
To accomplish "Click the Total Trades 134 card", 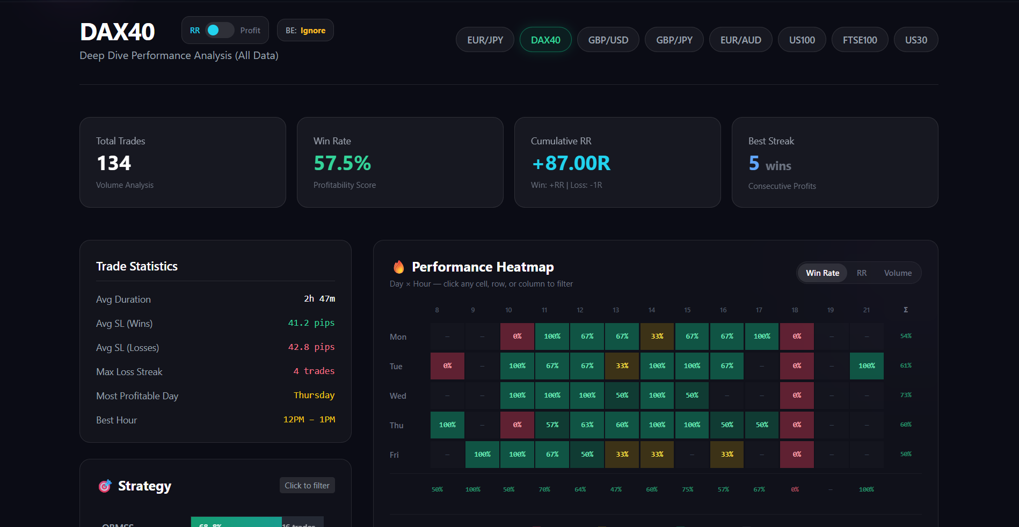I will coord(183,162).
